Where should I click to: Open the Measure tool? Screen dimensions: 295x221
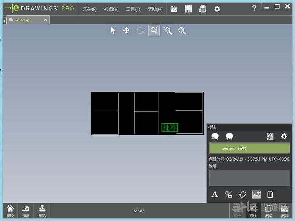coord(26,210)
